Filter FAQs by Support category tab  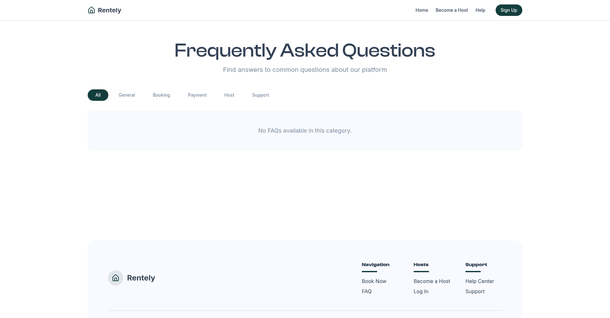261,95
